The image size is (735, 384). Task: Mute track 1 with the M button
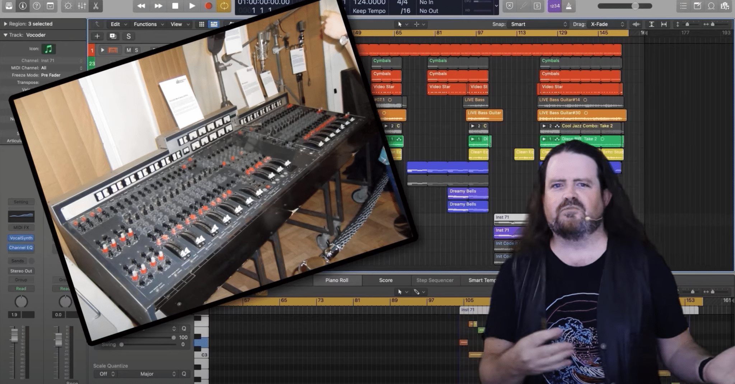128,50
